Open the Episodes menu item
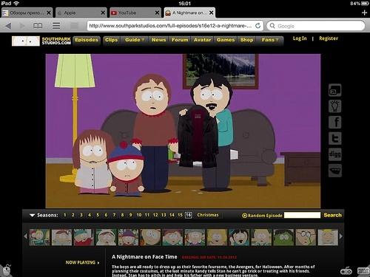Image resolution: width=370 pixels, height=277 pixels. 87,40
